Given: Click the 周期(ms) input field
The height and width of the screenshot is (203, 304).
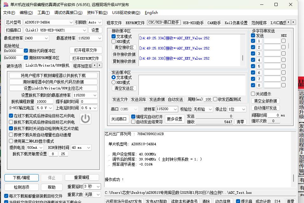Looking at the screenshot, I should click(208, 99).
